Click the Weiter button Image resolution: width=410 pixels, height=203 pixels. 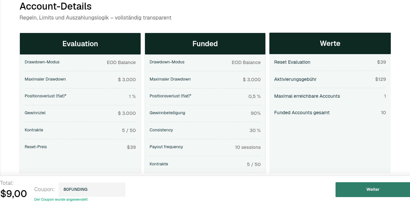373,189
